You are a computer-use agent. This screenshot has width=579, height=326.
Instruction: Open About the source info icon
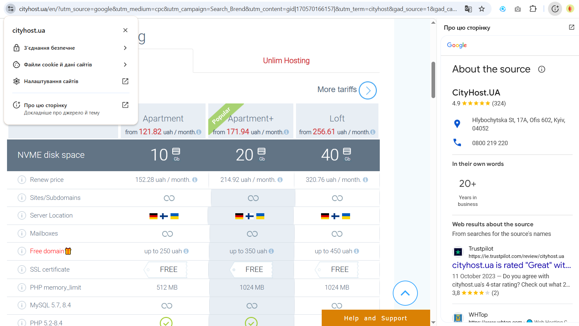tap(541, 69)
